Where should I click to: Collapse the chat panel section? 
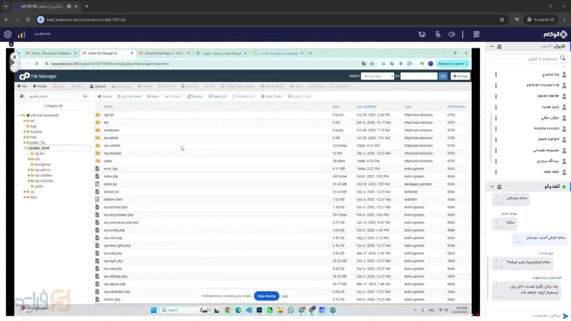coord(492,187)
